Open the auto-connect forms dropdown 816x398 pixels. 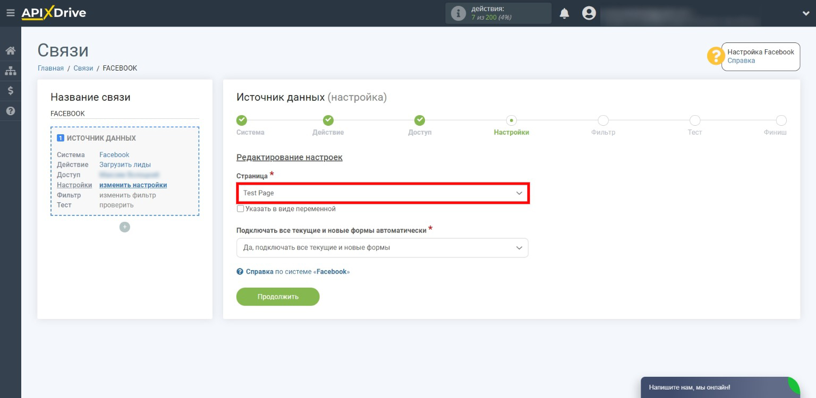click(382, 248)
